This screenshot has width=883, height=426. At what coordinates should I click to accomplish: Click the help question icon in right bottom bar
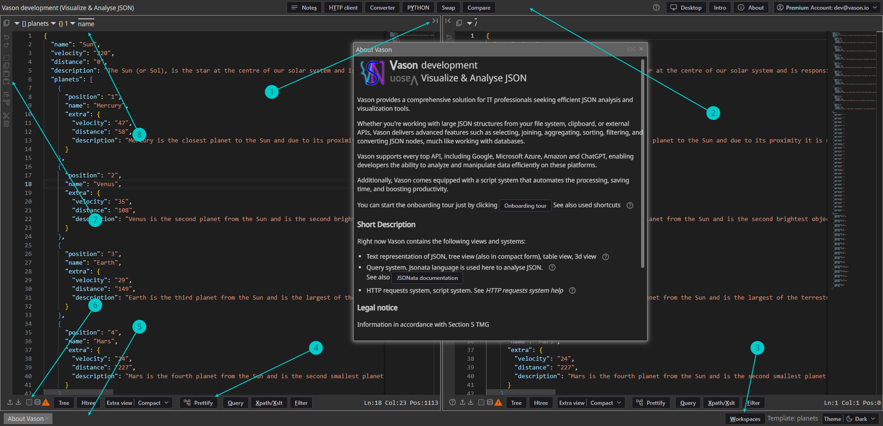click(x=453, y=403)
